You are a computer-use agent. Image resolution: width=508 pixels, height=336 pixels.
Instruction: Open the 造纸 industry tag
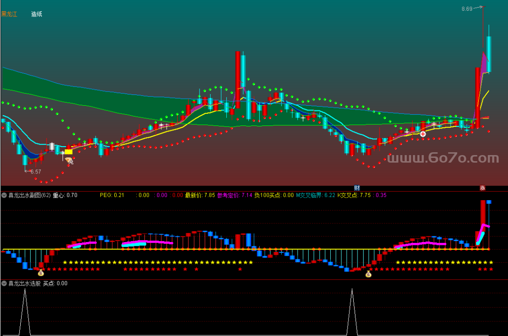pyautogui.click(x=37, y=14)
